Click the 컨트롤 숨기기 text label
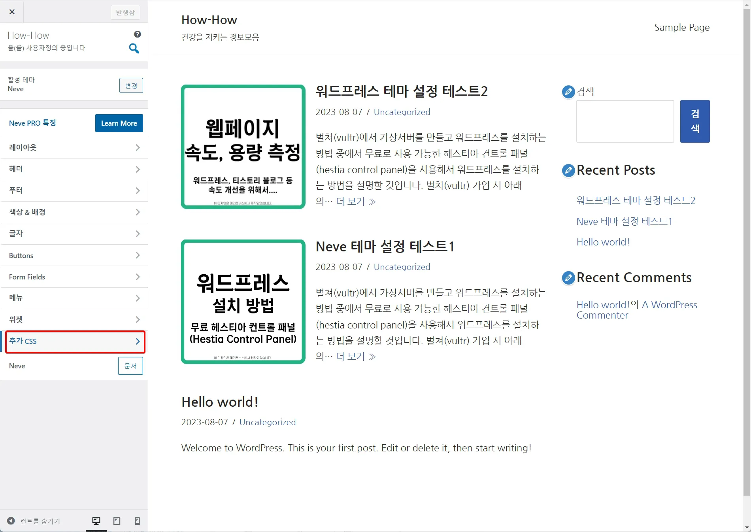This screenshot has height=532, width=751. point(40,521)
